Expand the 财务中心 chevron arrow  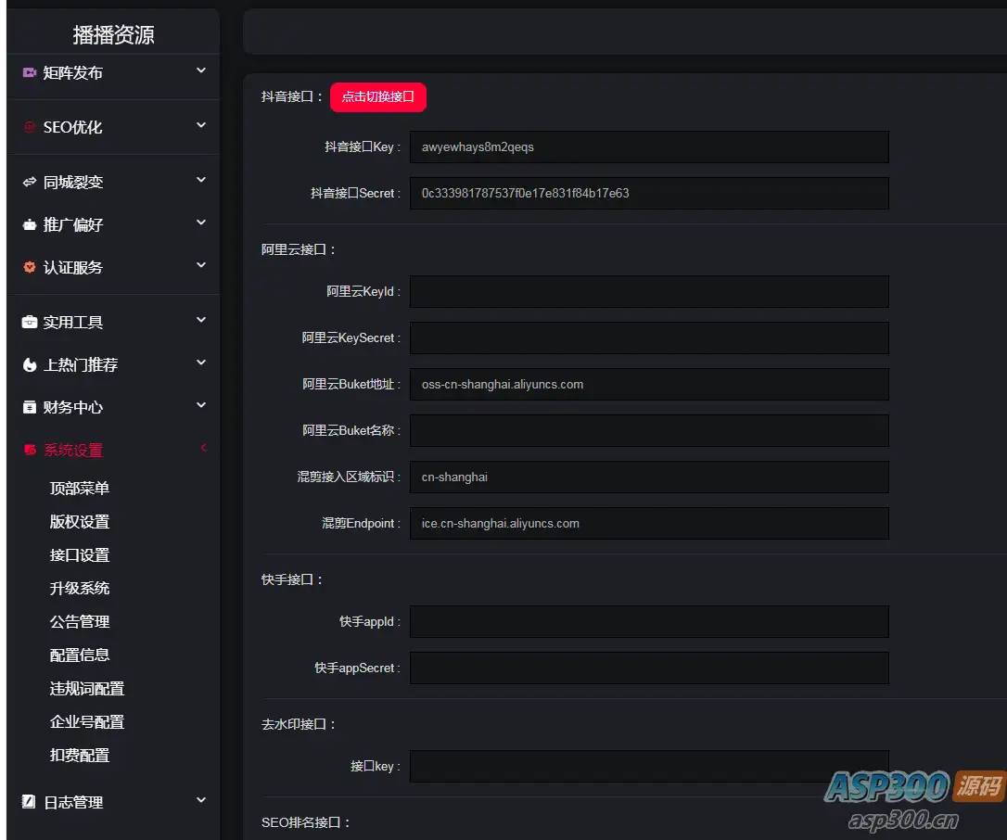coord(201,405)
